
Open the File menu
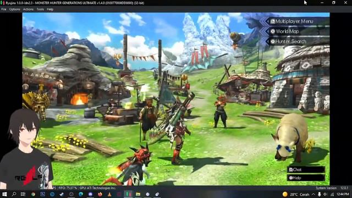[x=4, y=9]
